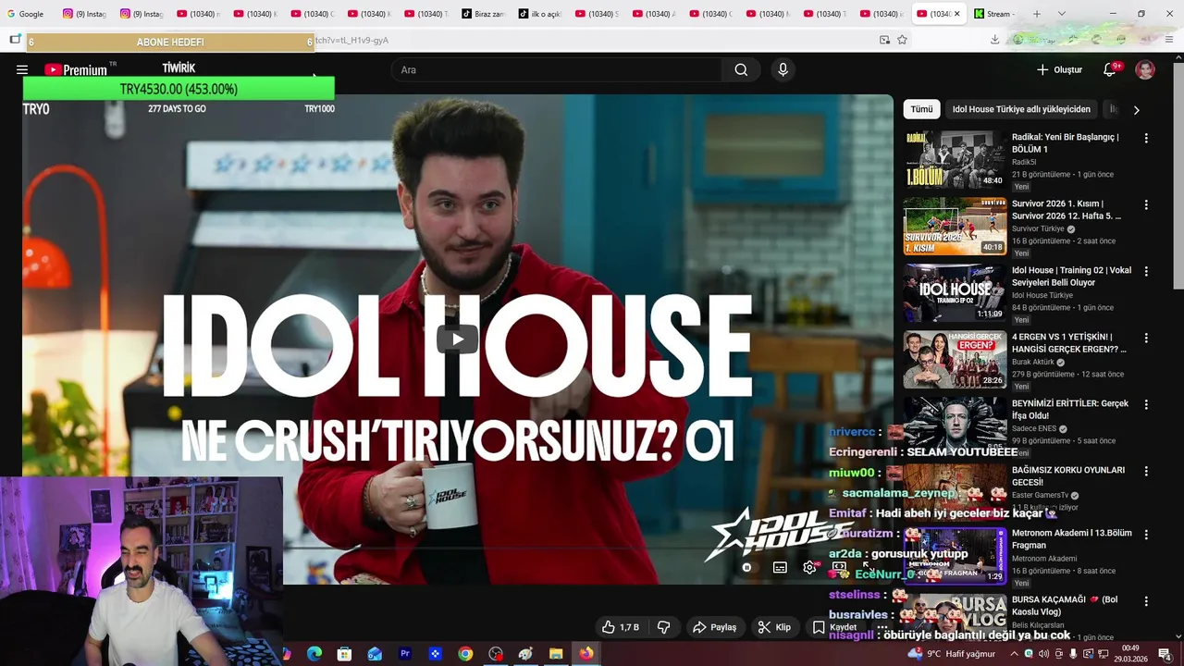
Task: Click the YouTube search input field
Action: (557, 69)
